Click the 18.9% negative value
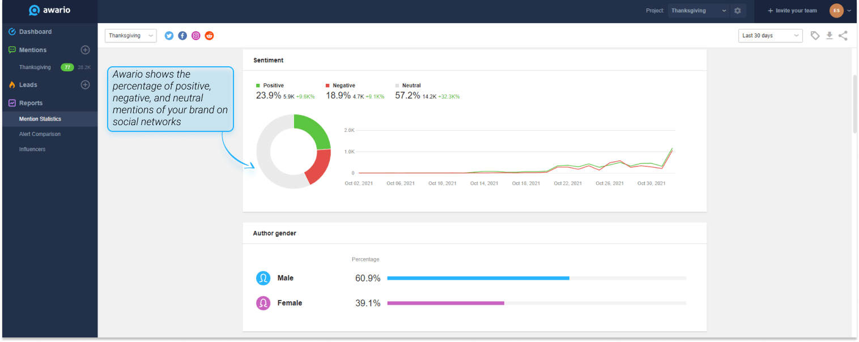The width and height of the screenshot is (859, 342). pos(338,96)
